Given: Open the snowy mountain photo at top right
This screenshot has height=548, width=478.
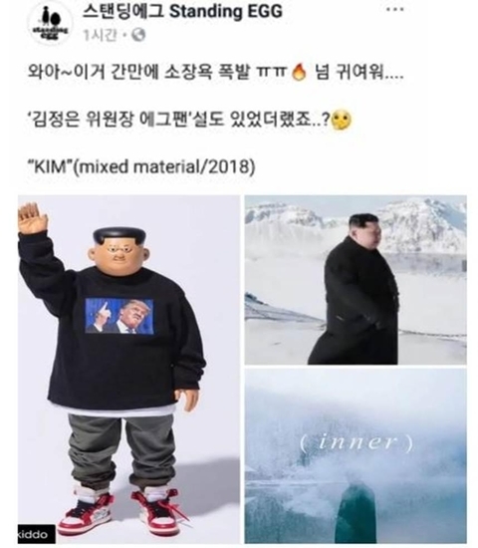Looking at the screenshot, I should (x=356, y=280).
